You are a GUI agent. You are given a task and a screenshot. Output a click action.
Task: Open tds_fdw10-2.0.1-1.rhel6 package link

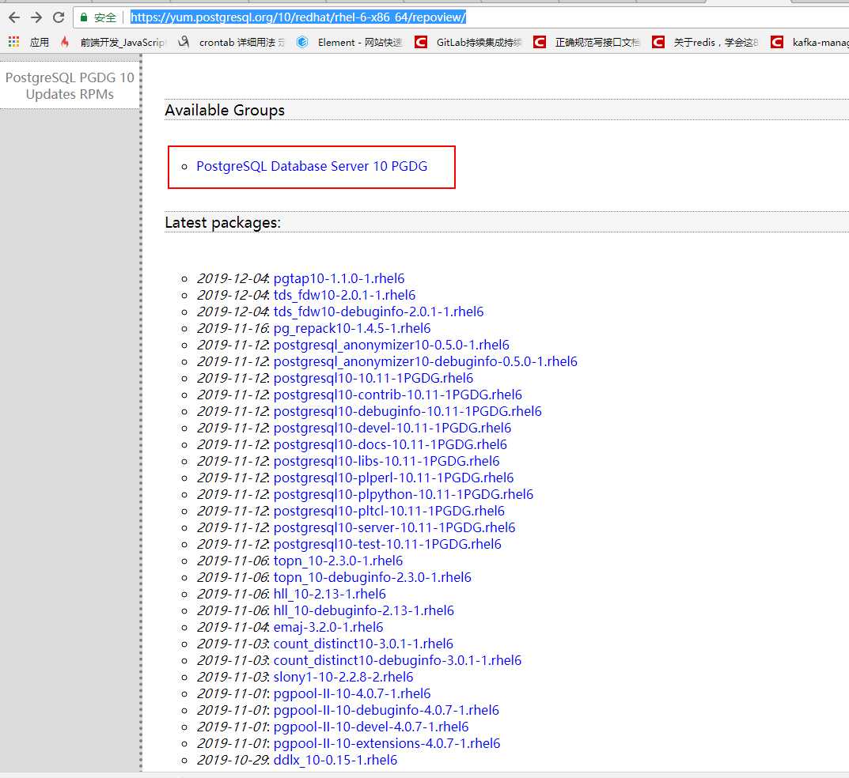coord(344,296)
